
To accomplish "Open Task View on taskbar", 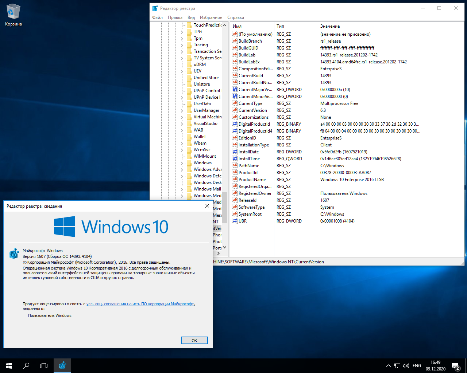I will click(x=44, y=366).
